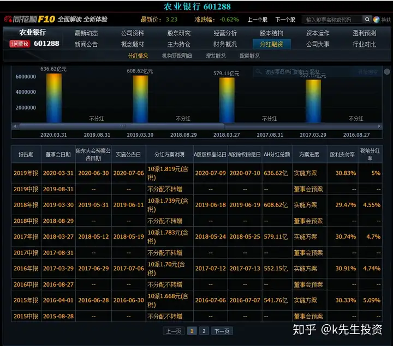Click the 579.11亿元 dividend bar
The height and width of the screenshot is (346, 393).
click(227, 100)
